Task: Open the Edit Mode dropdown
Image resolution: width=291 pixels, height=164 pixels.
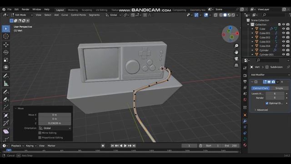Action: point(21,15)
